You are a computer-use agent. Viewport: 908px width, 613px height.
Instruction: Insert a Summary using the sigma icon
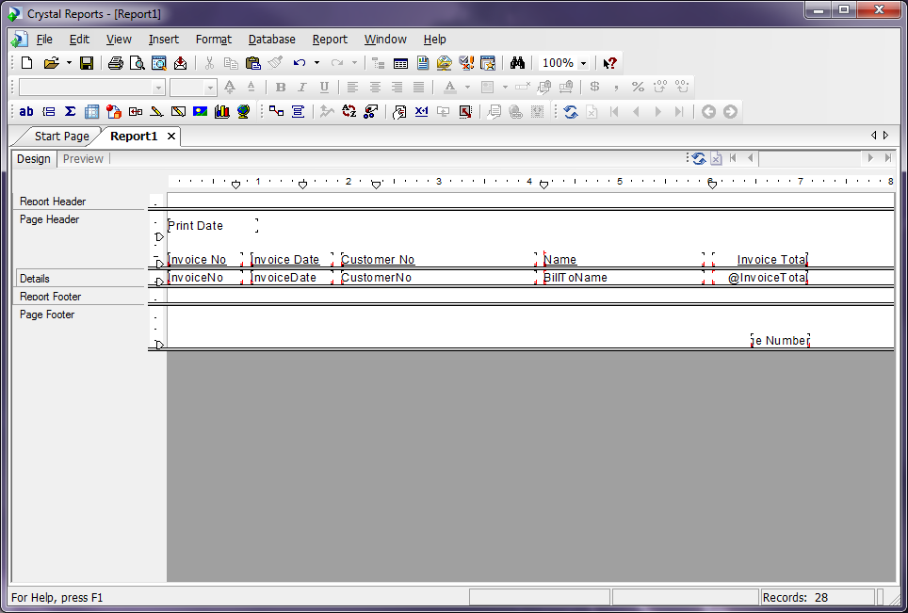(71, 111)
